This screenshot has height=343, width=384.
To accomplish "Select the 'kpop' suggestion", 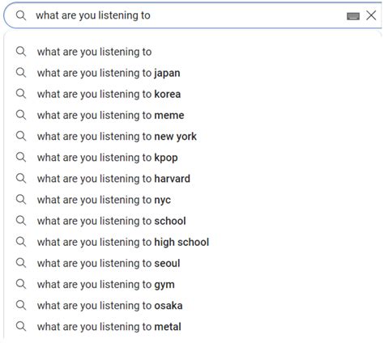I will [x=193, y=158].
